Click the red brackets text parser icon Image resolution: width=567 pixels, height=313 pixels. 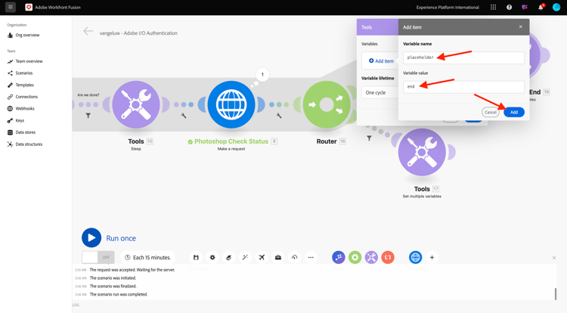tap(388, 257)
